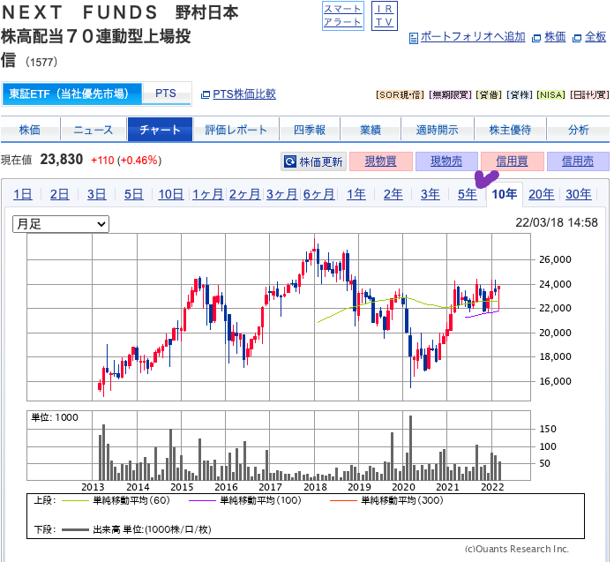The image size is (614, 562).
Task: Click the 2020 peak volume bar
Action: tap(411, 447)
